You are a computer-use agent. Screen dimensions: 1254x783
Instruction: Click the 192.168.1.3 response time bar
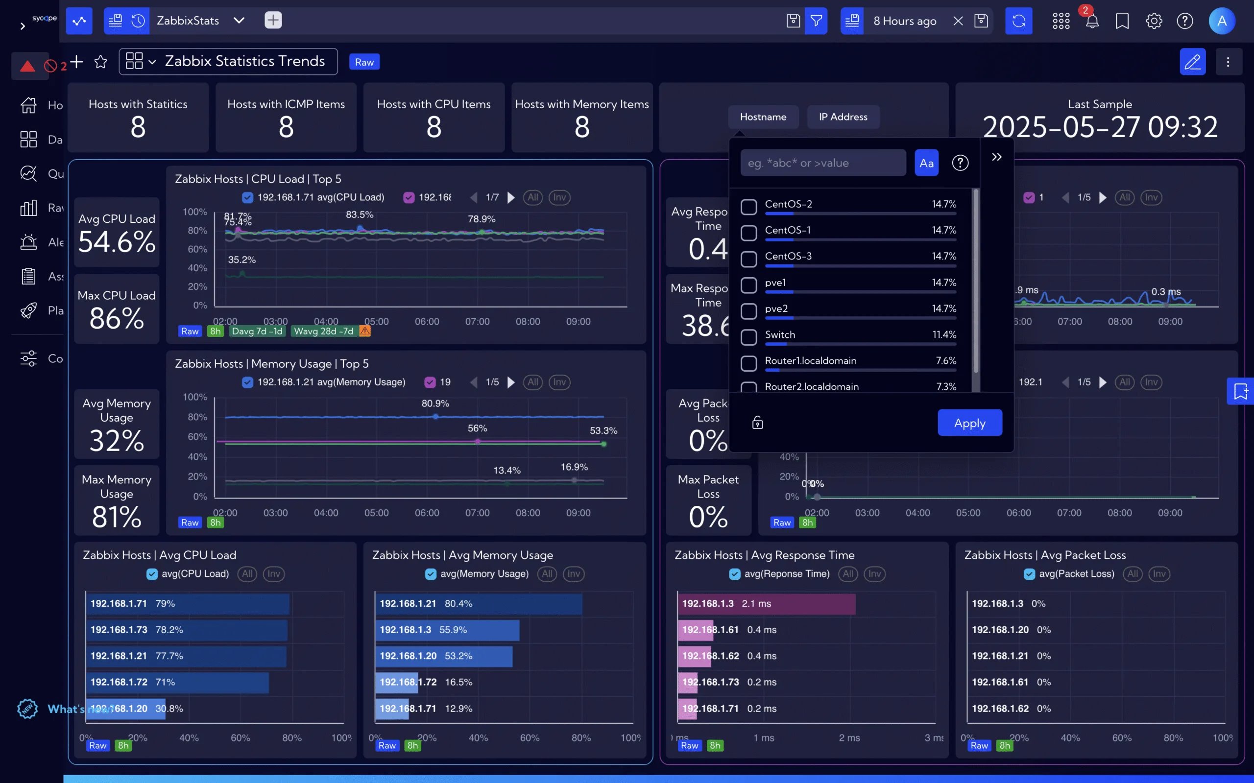pyautogui.click(x=767, y=604)
